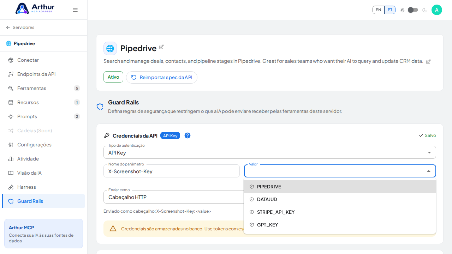Open Conectar via its globe icon

pos(11,60)
